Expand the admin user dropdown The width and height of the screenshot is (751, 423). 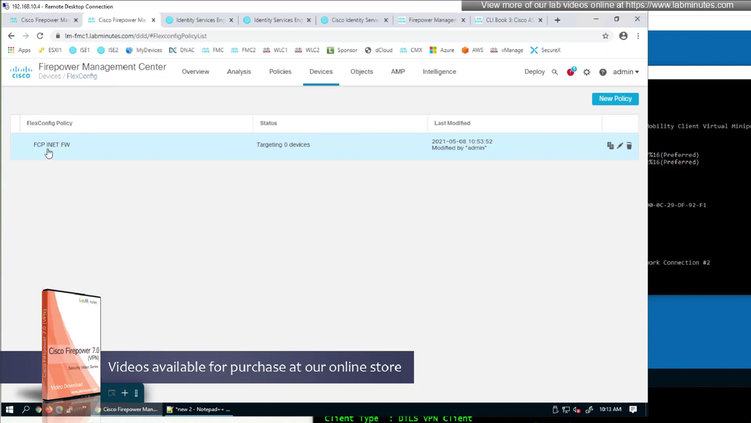coord(625,72)
